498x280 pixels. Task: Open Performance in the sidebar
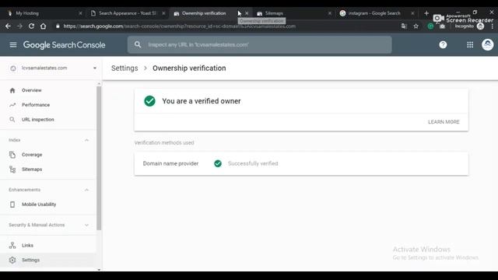[48, 105]
